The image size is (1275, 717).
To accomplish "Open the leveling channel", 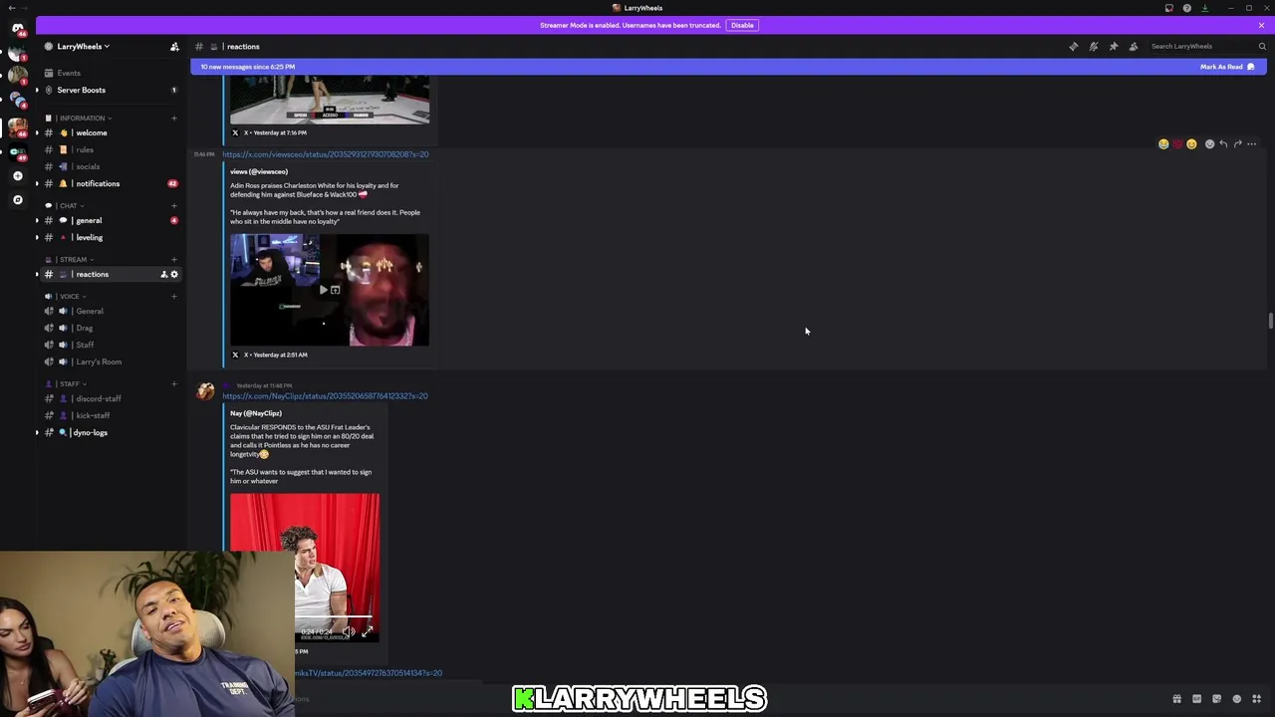I will tap(110, 238).
